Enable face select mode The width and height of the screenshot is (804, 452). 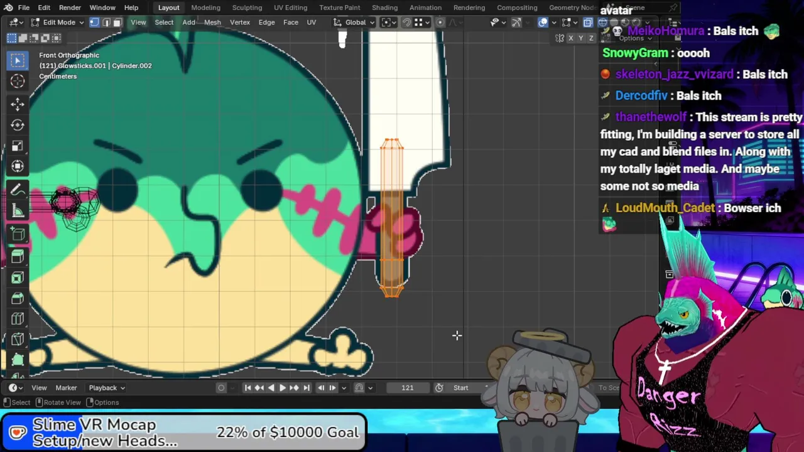pos(117,23)
